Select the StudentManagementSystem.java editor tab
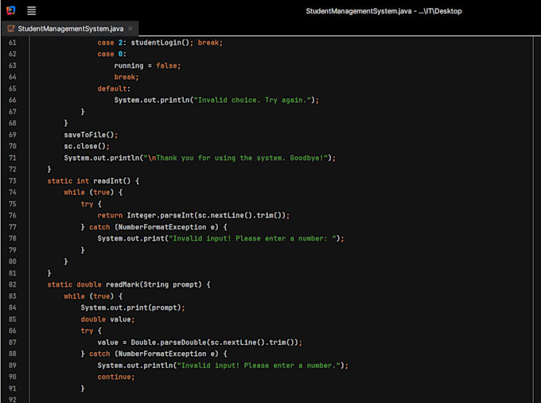Screen dimensions: 541x403 [x=70, y=29]
